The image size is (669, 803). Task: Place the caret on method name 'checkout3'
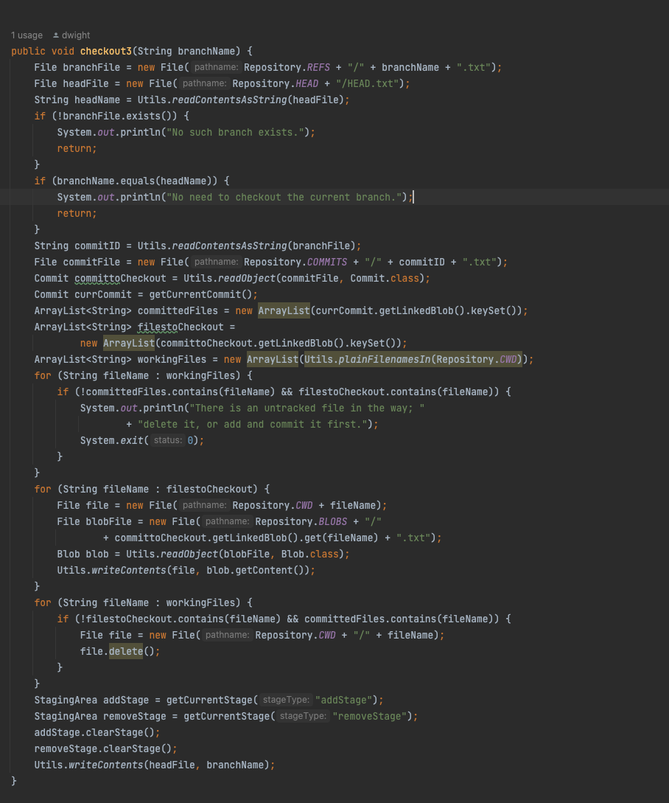[x=106, y=51]
